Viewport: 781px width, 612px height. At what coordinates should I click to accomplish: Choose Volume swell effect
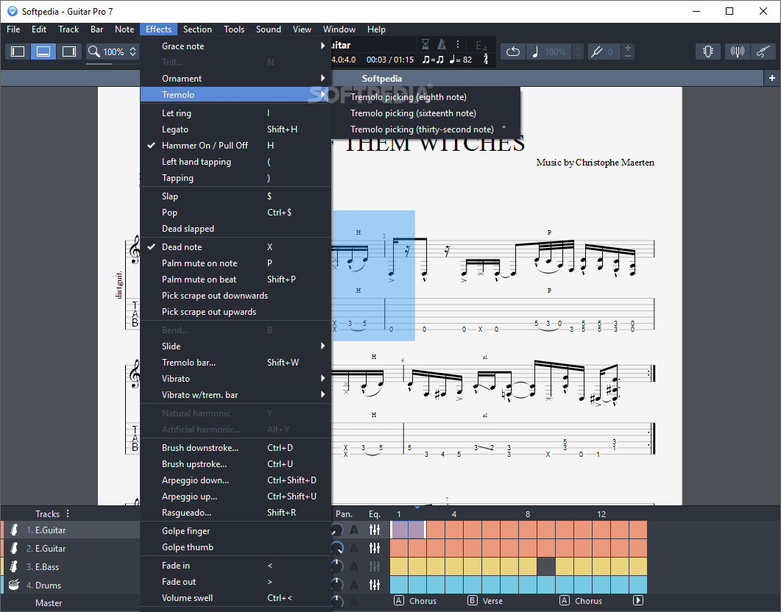tap(236, 598)
